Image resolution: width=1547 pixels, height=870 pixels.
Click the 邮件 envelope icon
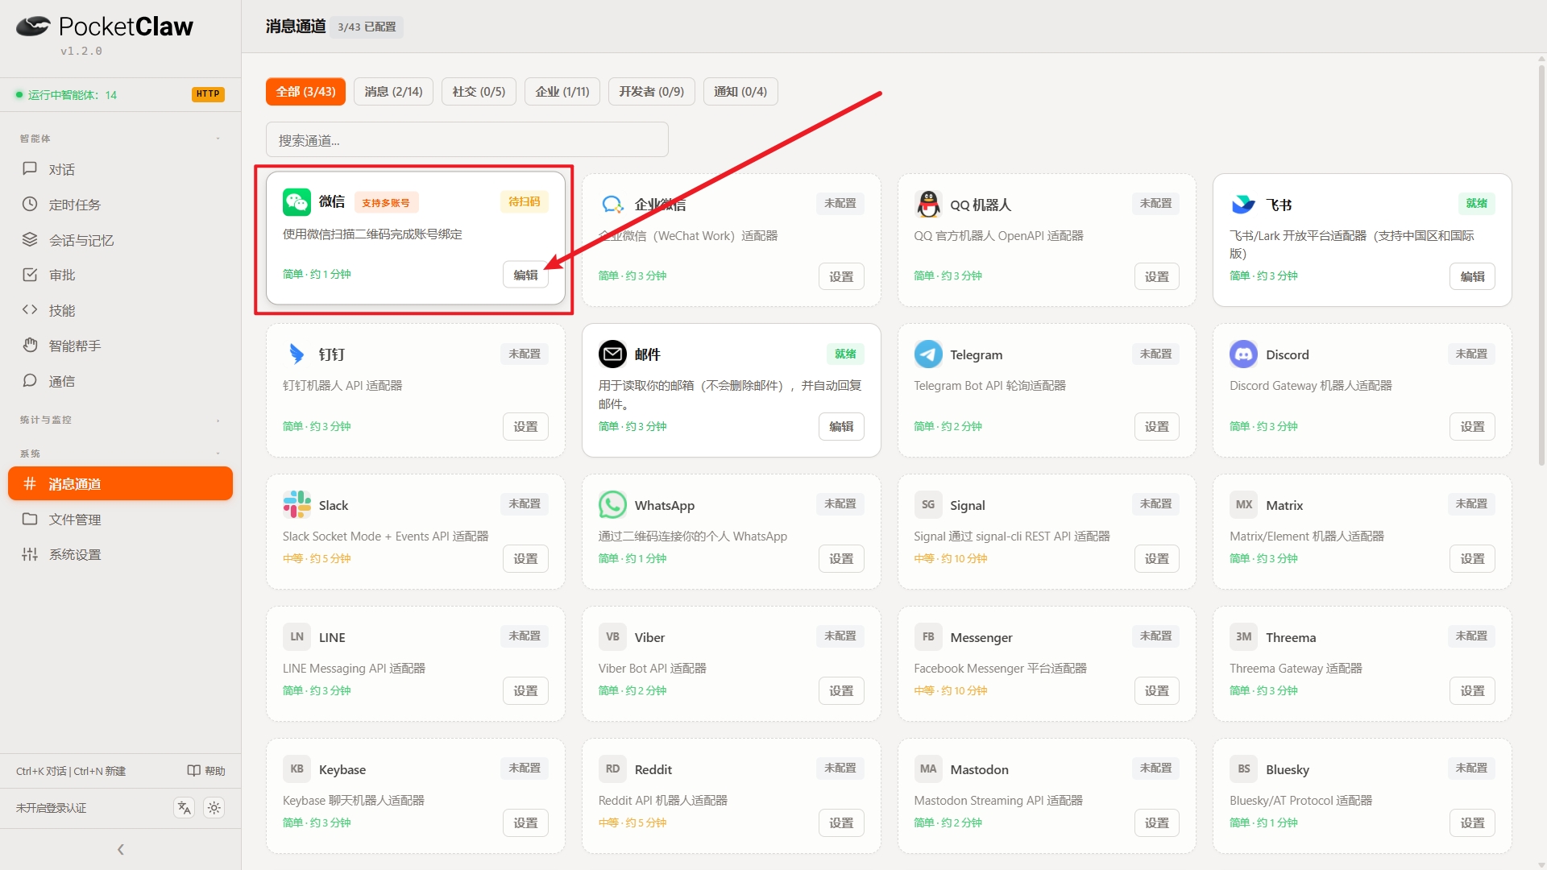pyautogui.click(x=612, y=354)
